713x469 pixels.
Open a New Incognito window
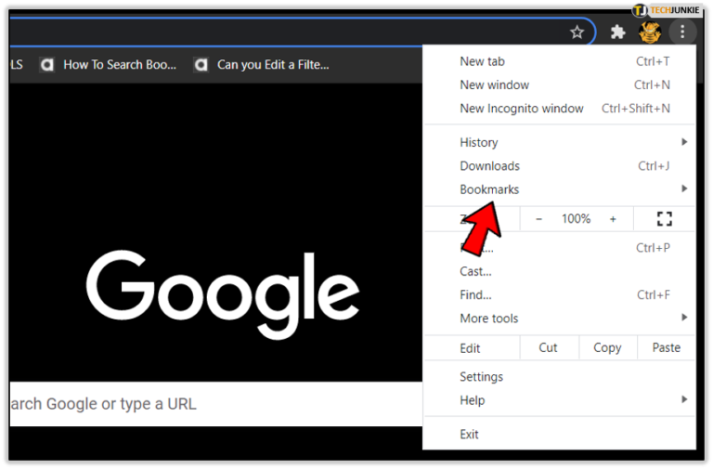(559, 109)
